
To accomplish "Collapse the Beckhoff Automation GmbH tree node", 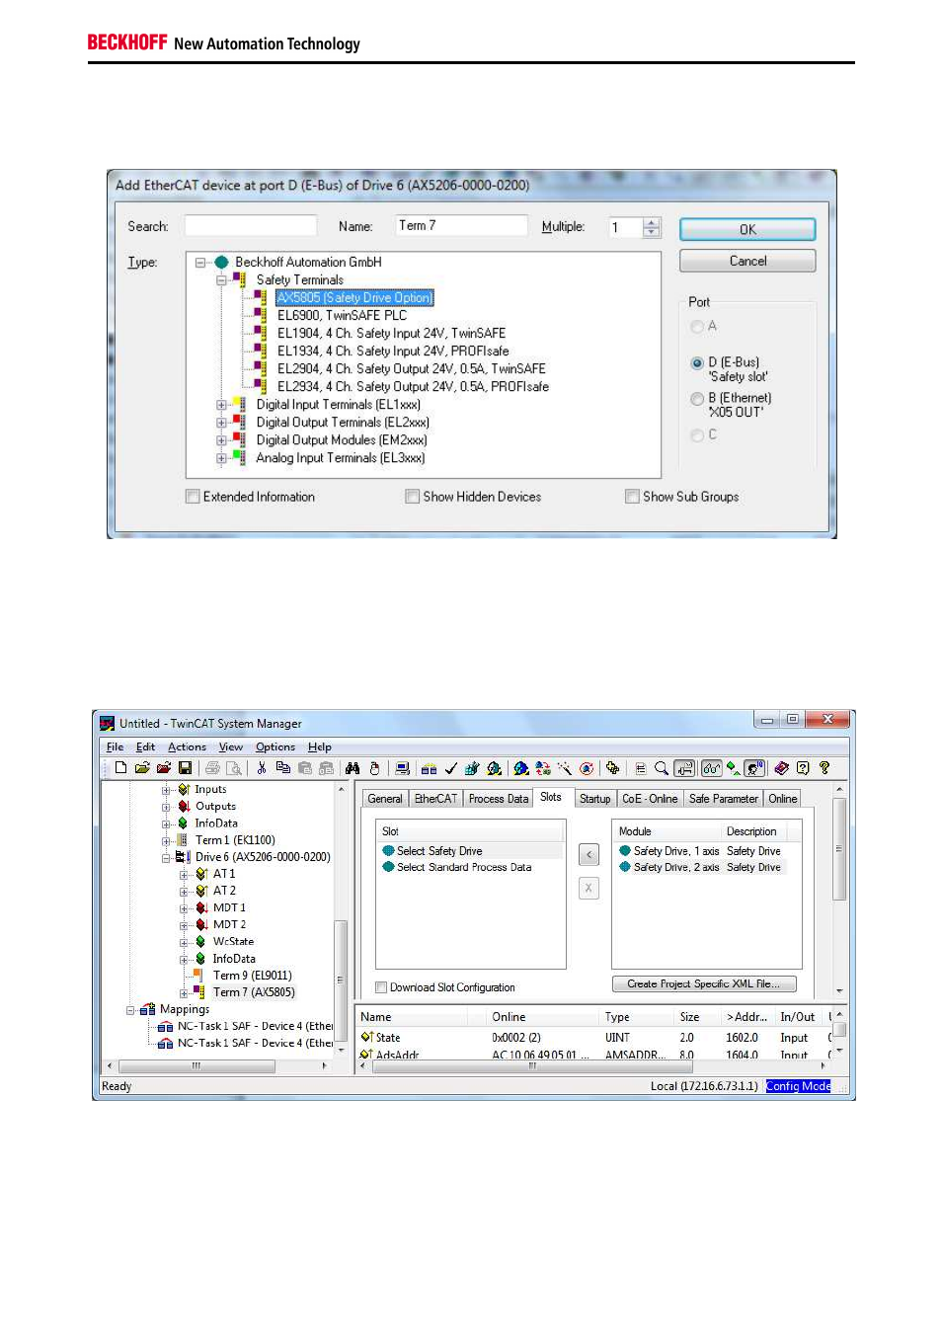I will 200,263.
